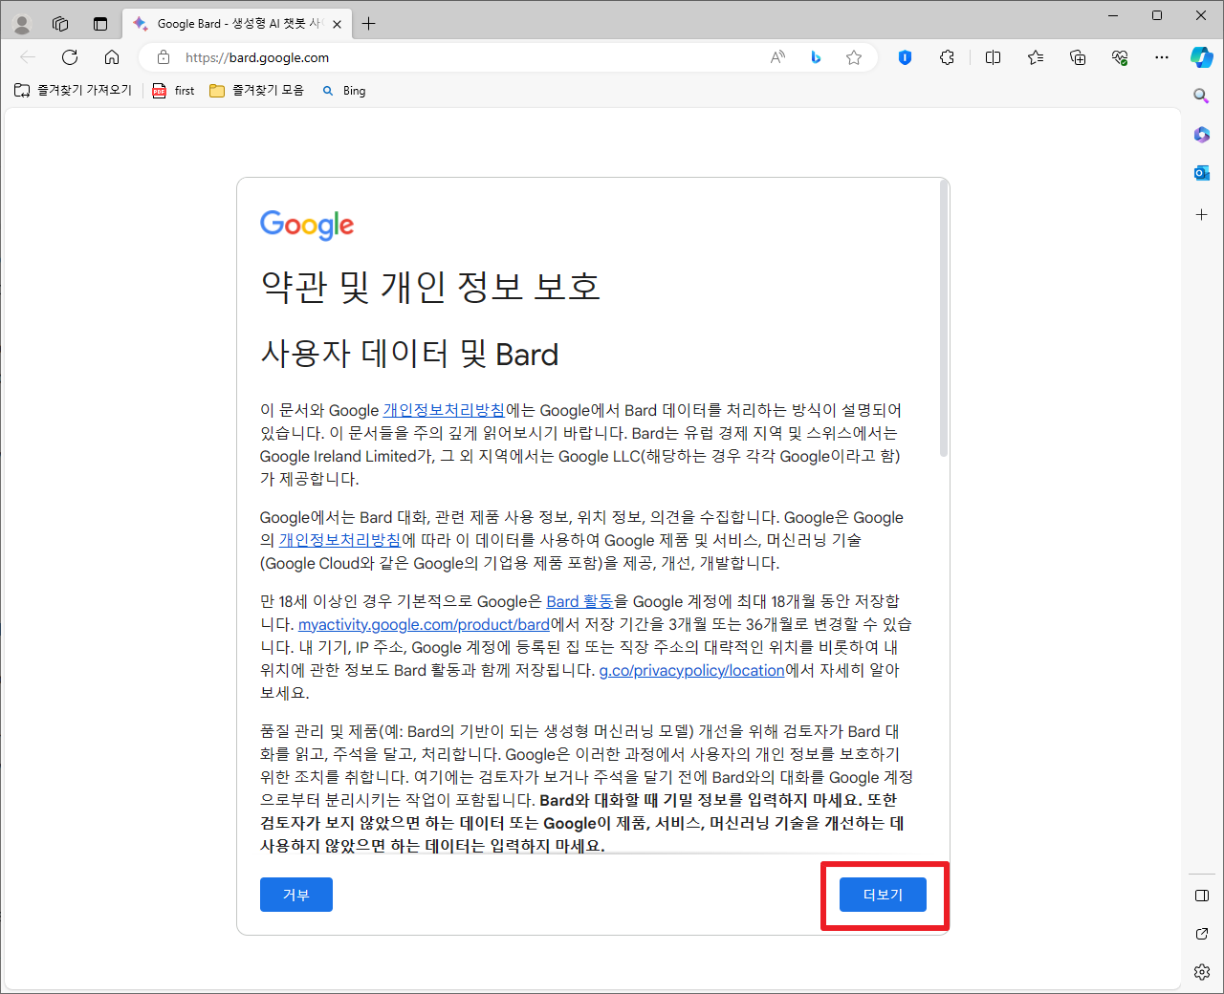Open settings and more ellipsis menu
1224x994 pixels.
1162,57
